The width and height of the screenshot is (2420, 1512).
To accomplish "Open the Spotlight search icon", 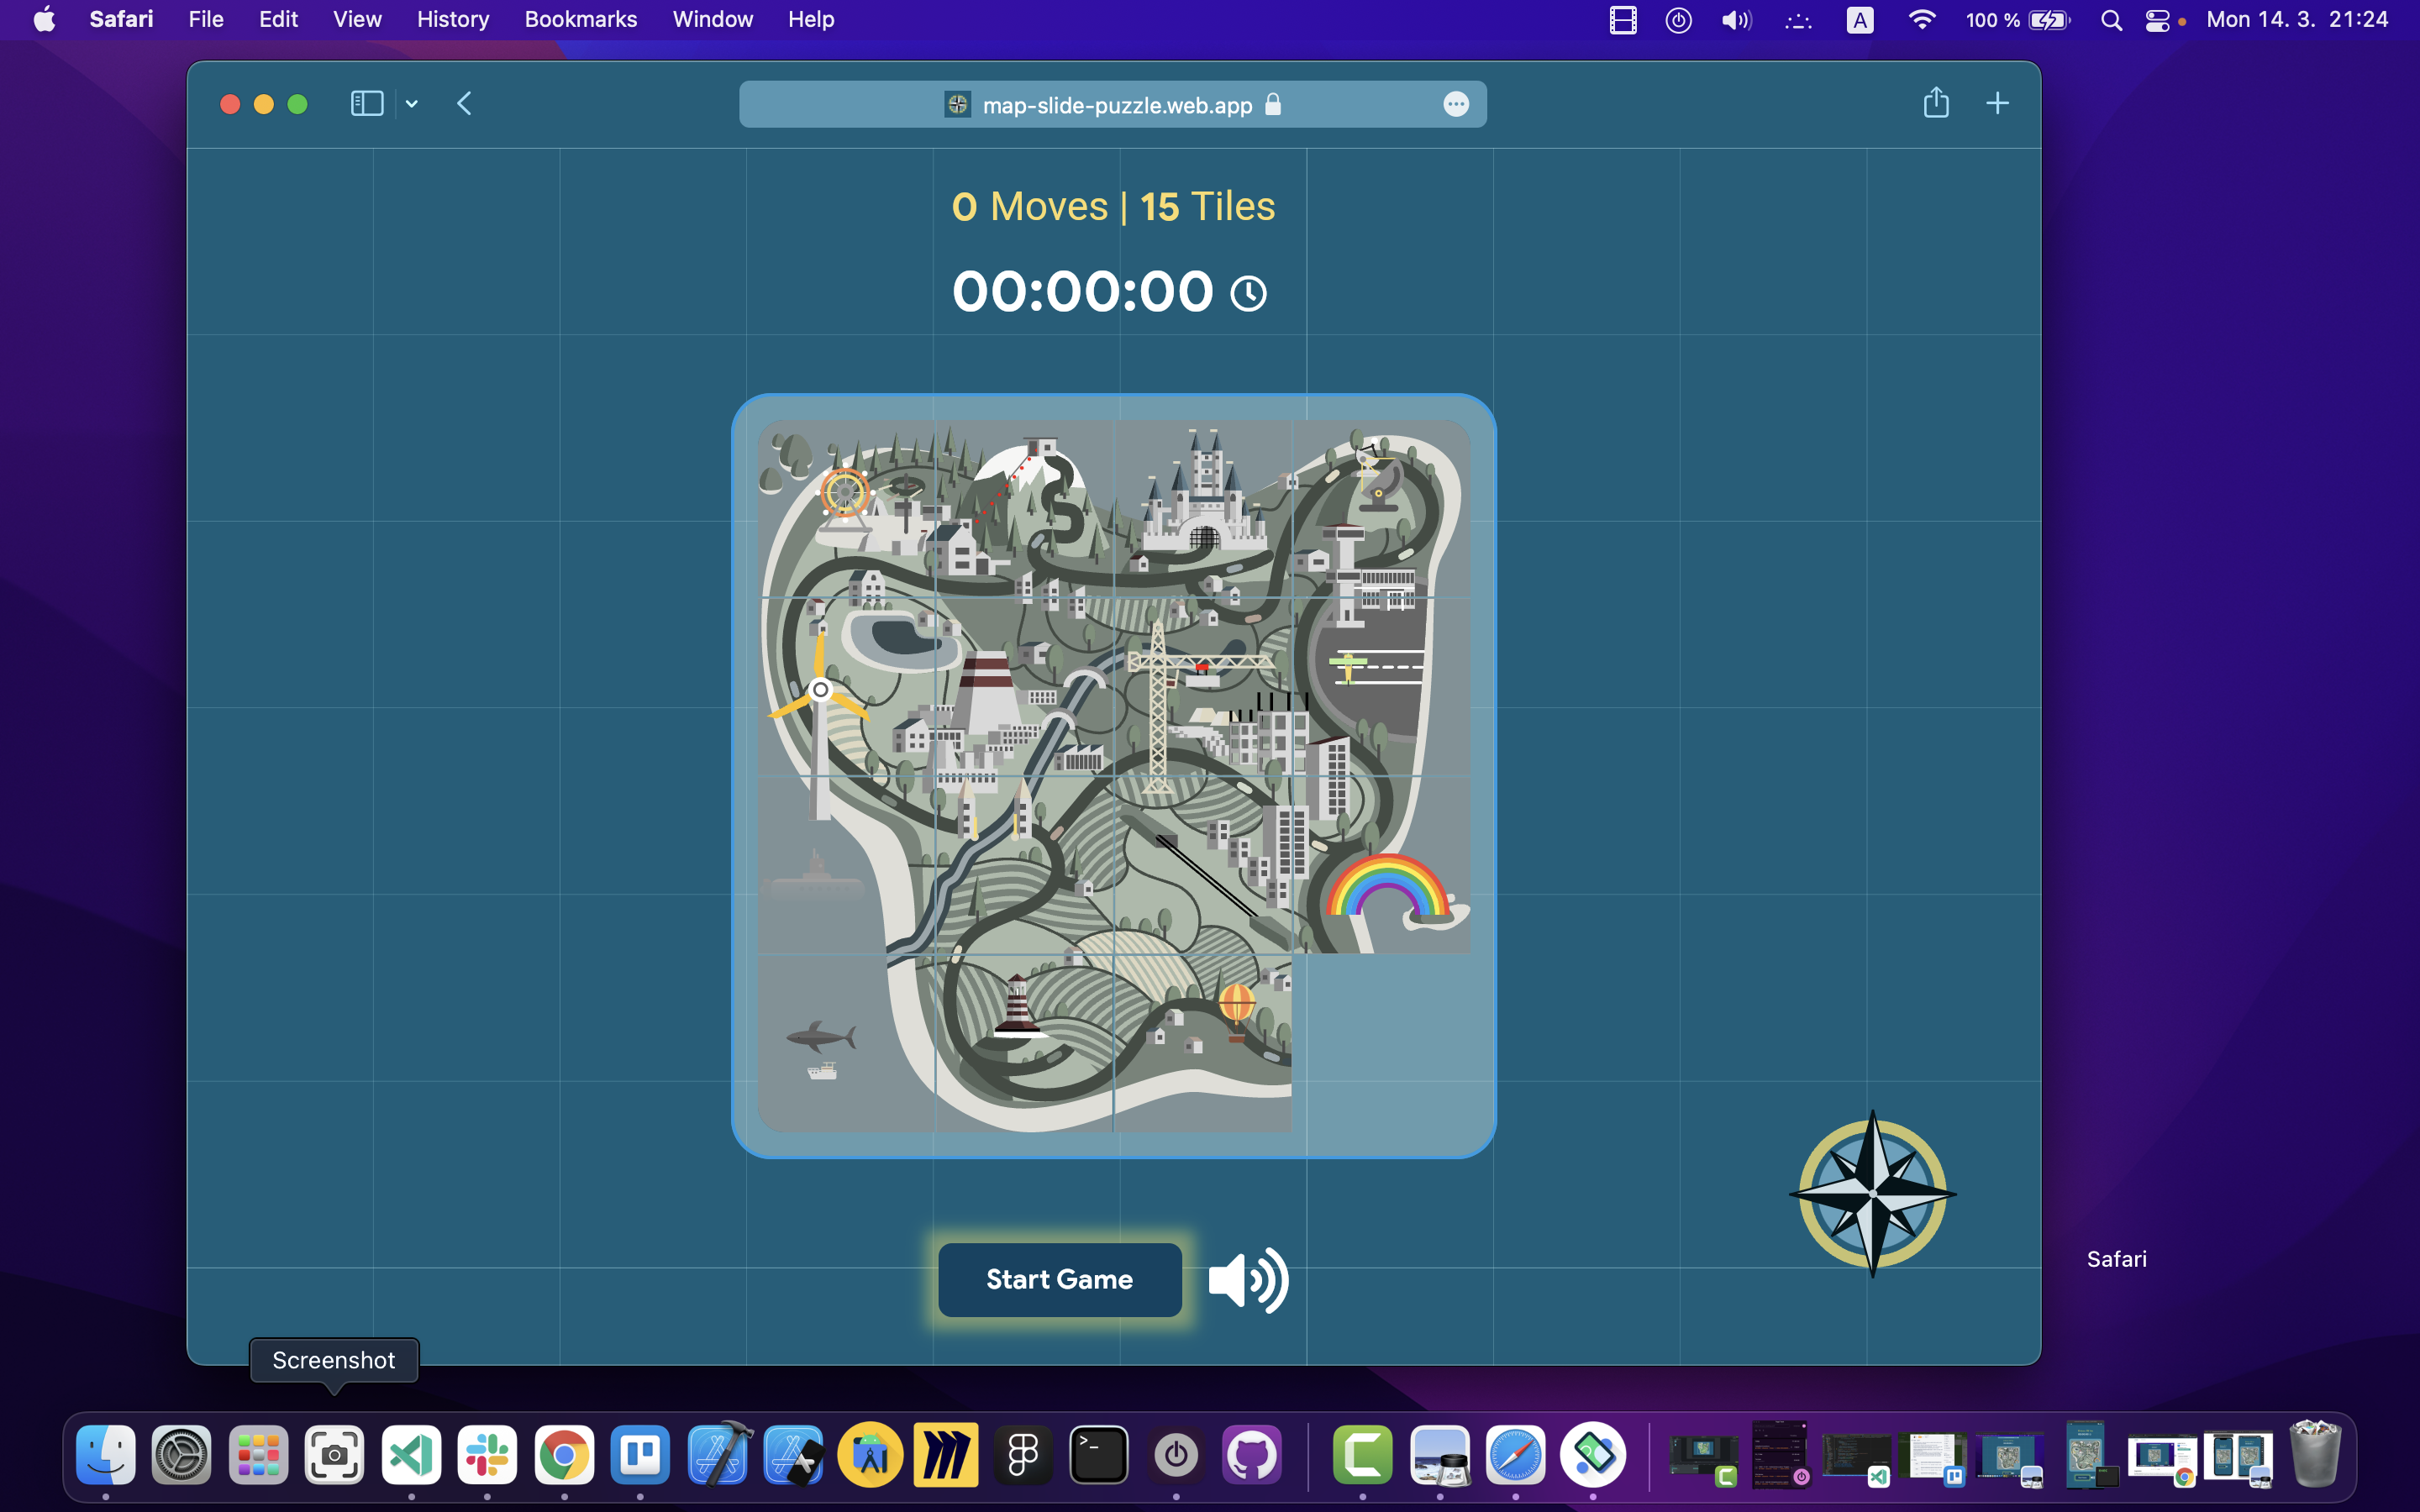I will 2111,20.
